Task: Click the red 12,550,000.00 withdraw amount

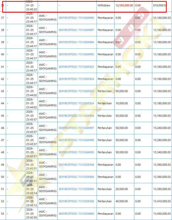Action: (124, 5)
